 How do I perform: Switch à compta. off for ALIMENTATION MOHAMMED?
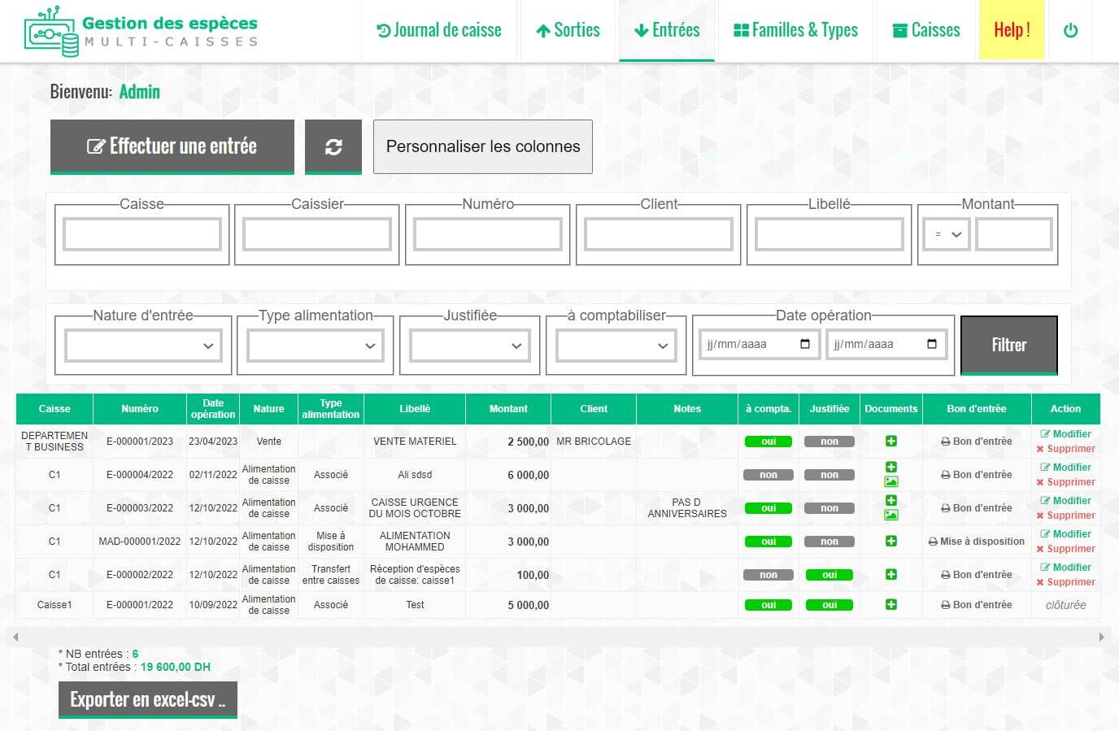click(x=767, y=541)
